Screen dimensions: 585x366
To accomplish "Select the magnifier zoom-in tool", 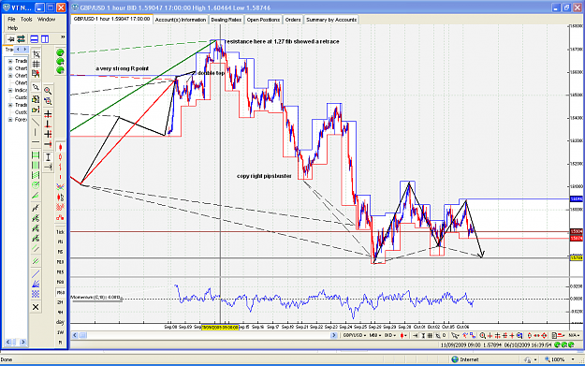I will [48, 91].
